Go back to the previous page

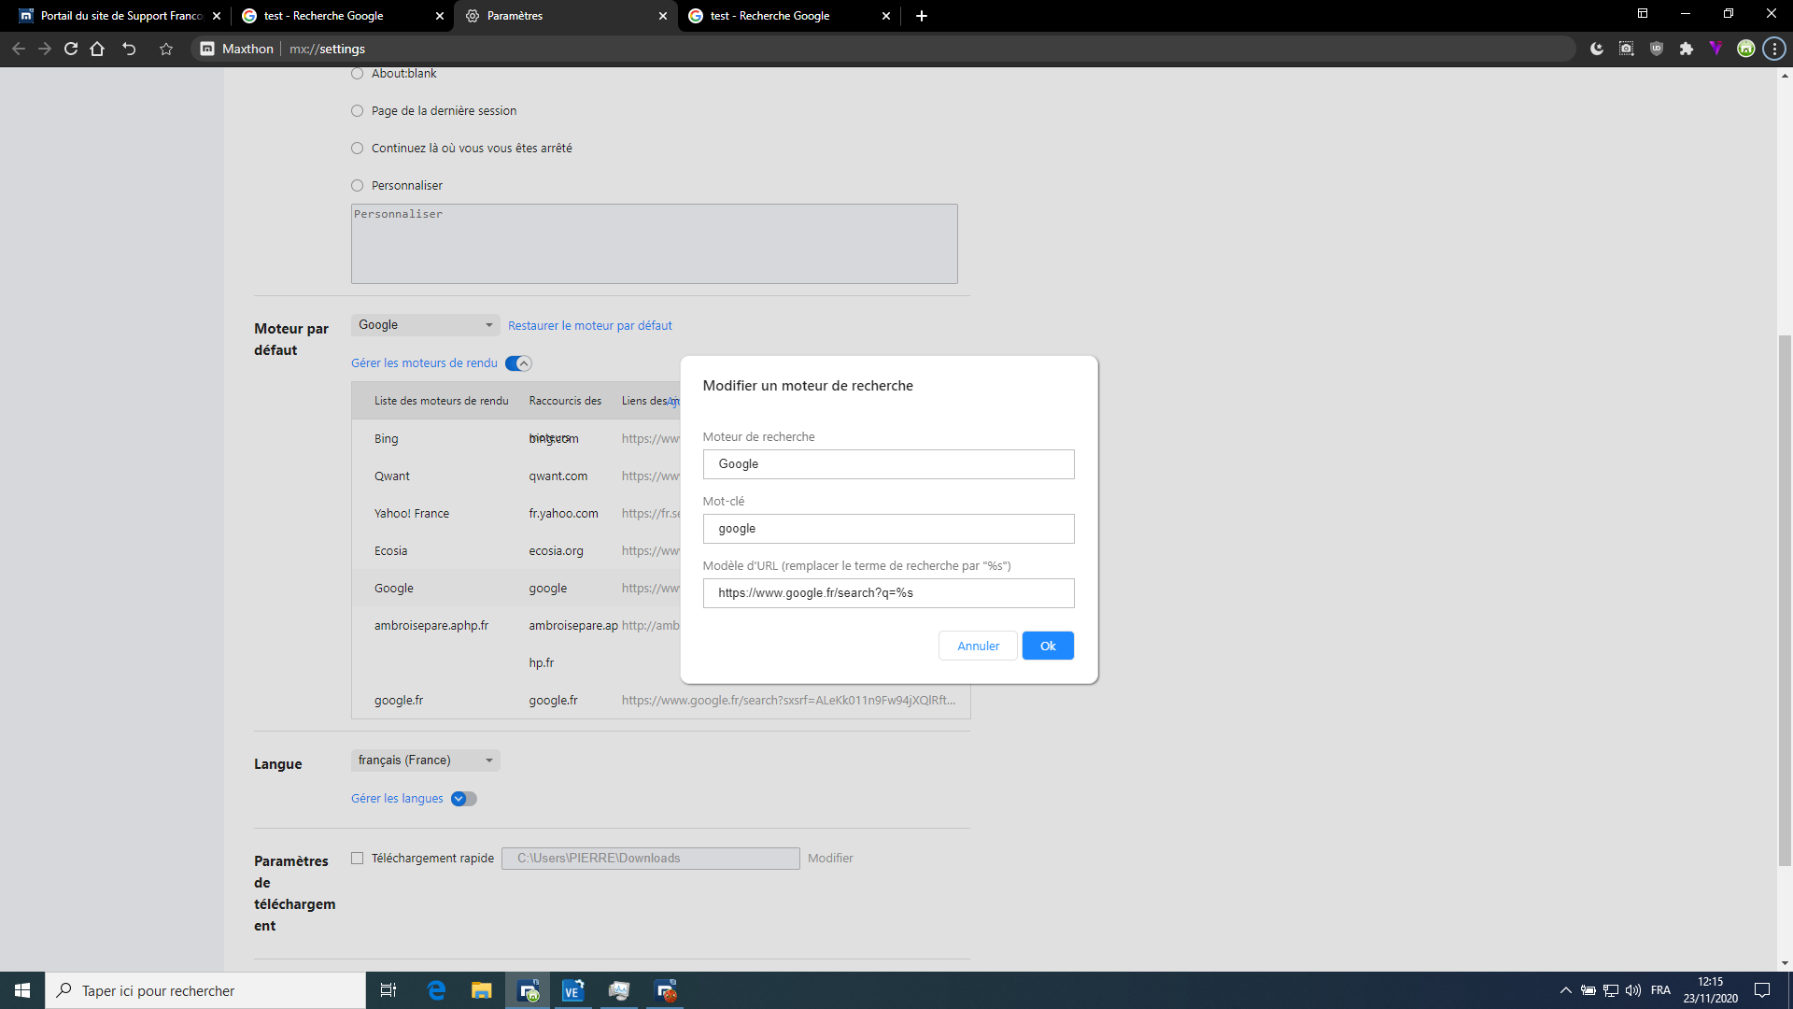point(19,49)
